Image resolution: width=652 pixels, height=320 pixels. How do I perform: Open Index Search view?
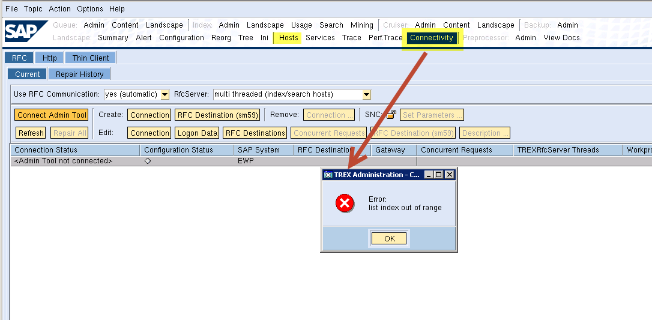[x=331, y=25]
